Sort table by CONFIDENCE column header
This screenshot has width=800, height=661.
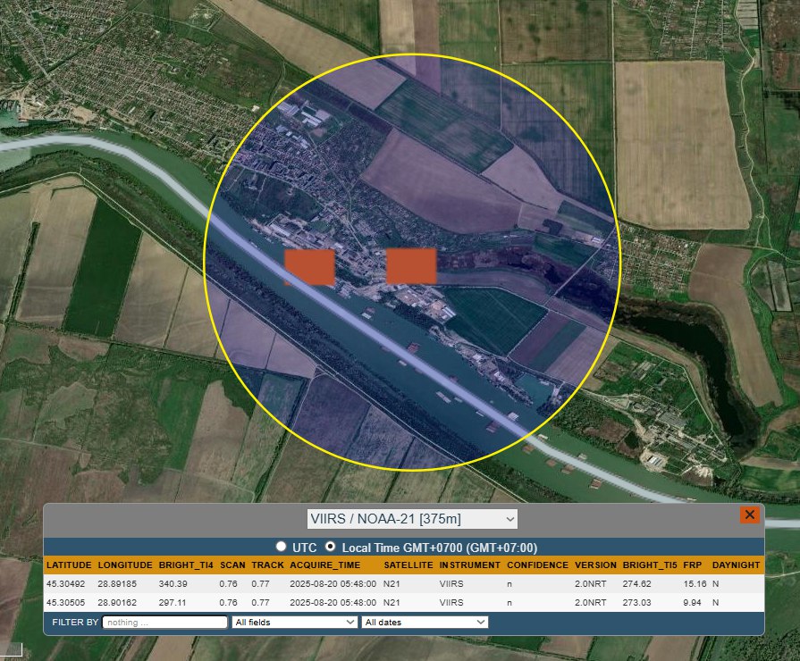tap(537, 565)
